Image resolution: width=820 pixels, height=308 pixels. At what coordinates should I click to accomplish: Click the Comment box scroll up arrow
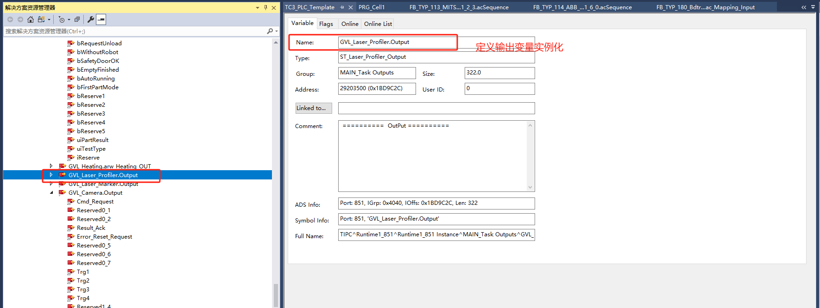point(530,125)
